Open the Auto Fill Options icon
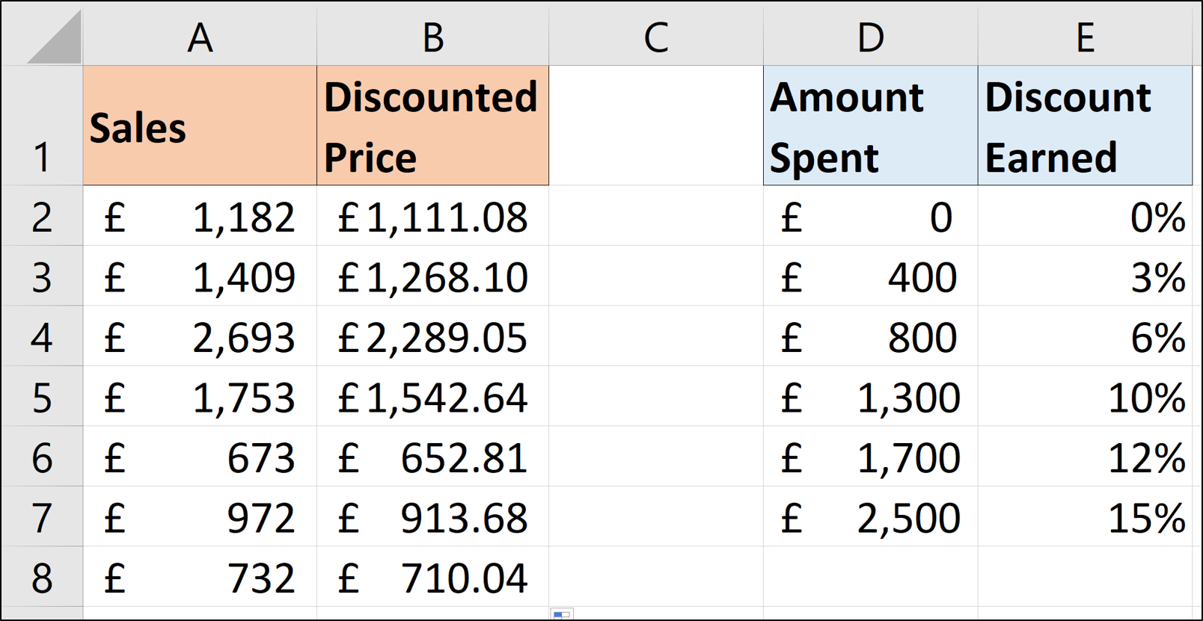 561,614
